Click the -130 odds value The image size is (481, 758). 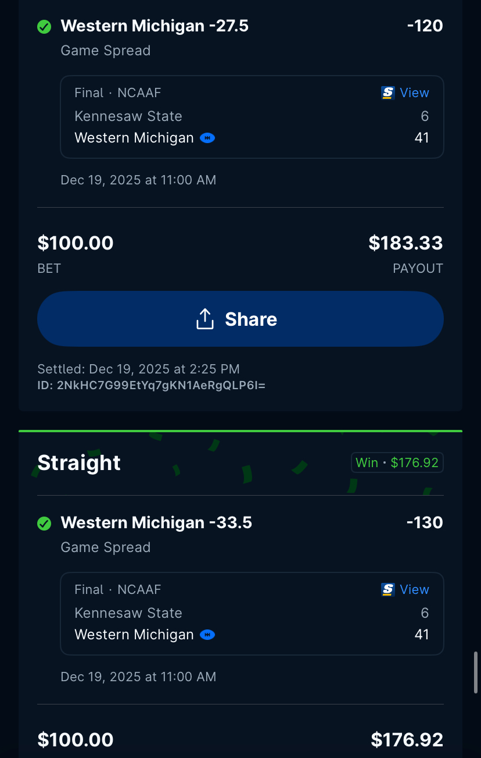(x=425, y=523)
